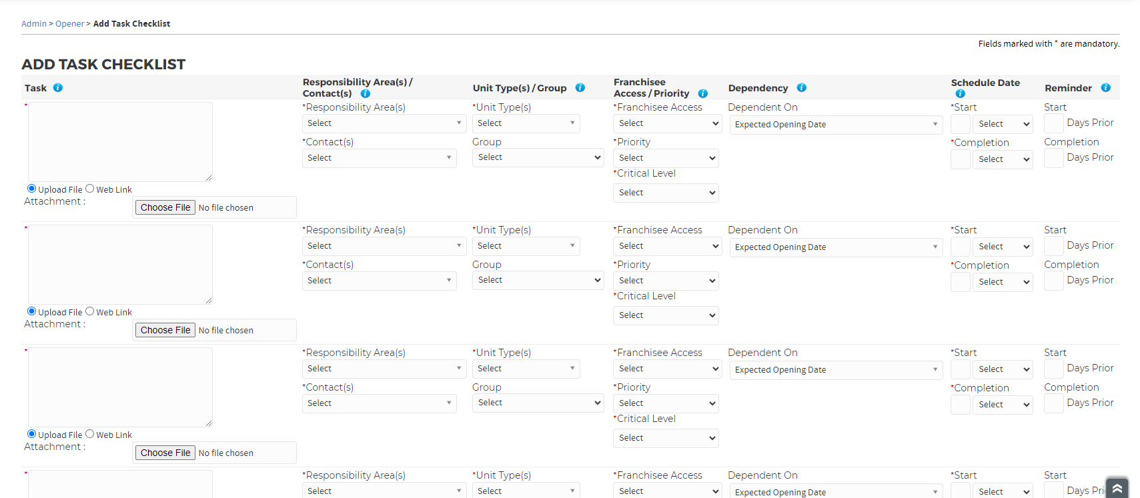Click the 'Add Task Checklist' breadcrumb text
Viewport: 1140px width, 498px height.
tap(131, 23)
